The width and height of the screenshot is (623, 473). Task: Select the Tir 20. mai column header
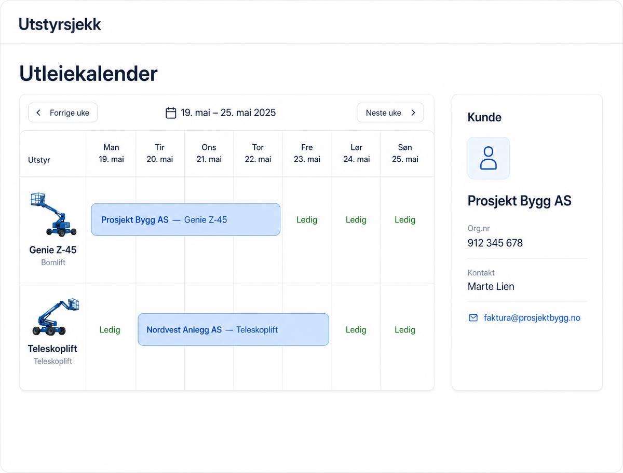click(160, 154)
